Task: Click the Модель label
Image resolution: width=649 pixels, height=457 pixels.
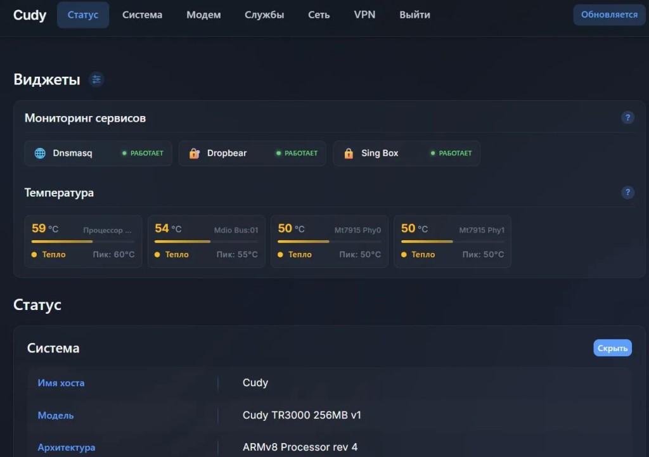Action: pos(56,416)
